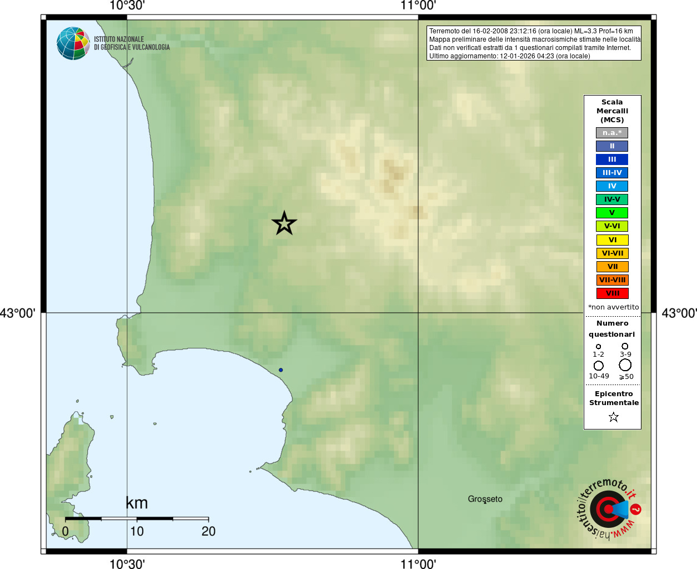Select the blue questionnaire dot near the coast
The image size is (697, 569).
pyautogui.click(x=280, y=370)
